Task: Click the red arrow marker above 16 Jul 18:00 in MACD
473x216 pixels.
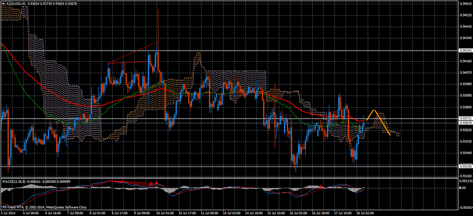Action: pos(321,186)
